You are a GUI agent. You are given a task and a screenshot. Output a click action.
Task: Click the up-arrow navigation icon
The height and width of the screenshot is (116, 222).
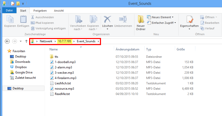26,41
